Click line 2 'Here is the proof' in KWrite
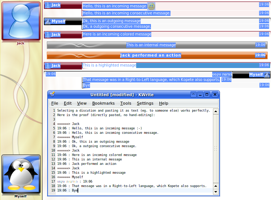 pyautogui.click(x=106, y=115)
